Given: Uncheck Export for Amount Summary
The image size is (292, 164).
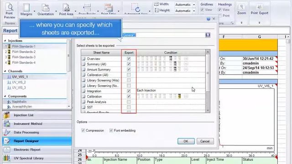Looking at the screenshot, I should [129, 70].
